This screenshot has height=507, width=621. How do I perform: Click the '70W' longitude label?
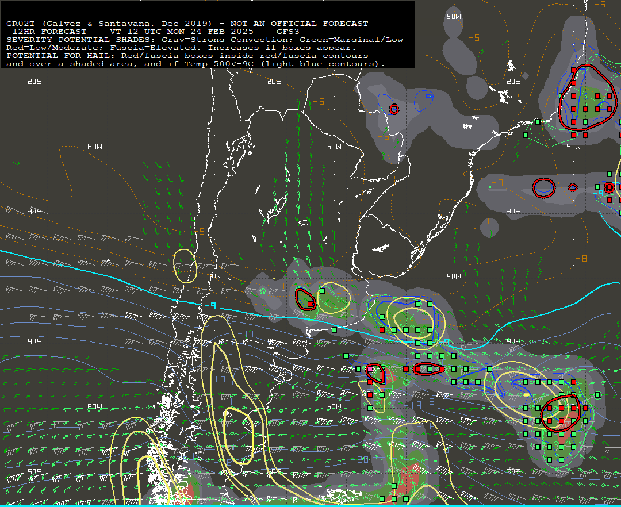(x=216, y=276)
